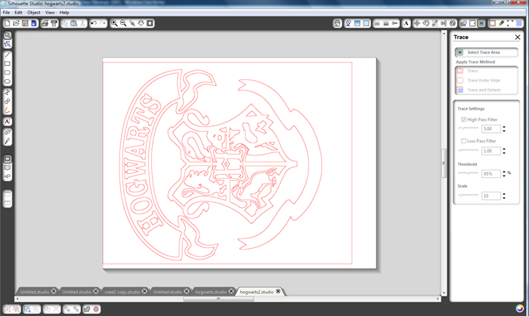
Task: Click the Select Trace Area button
Action: pyautogui.click(x=486, y=52)
